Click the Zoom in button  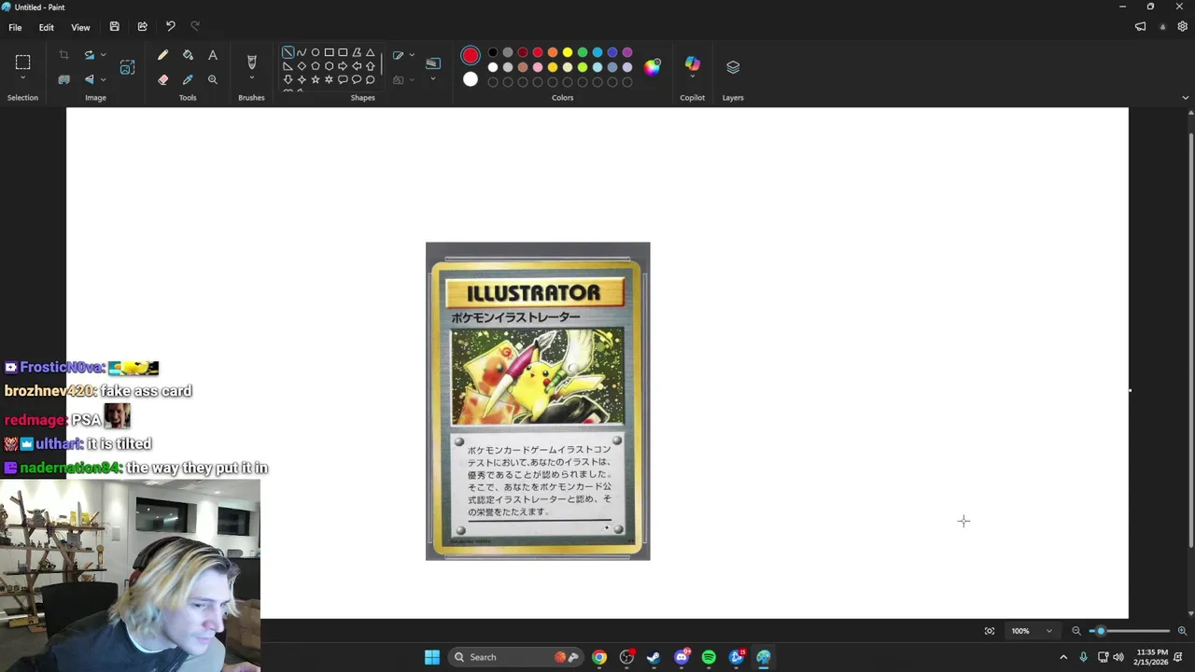pyautogui.click(x=1182, y=631)
